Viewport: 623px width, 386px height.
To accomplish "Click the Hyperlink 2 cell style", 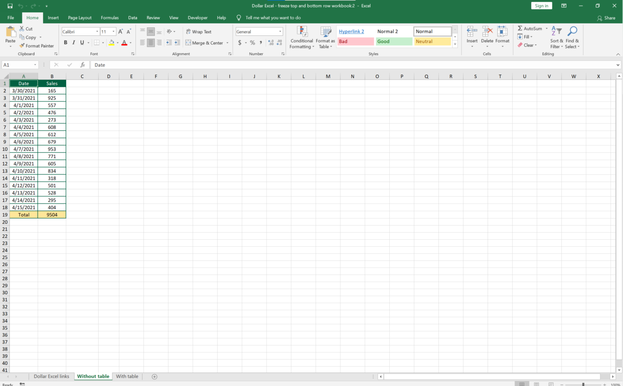I will tap(351, 31).
